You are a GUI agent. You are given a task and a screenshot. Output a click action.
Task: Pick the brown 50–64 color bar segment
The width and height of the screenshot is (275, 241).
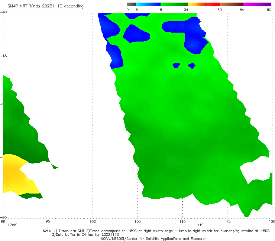[232, 4]
